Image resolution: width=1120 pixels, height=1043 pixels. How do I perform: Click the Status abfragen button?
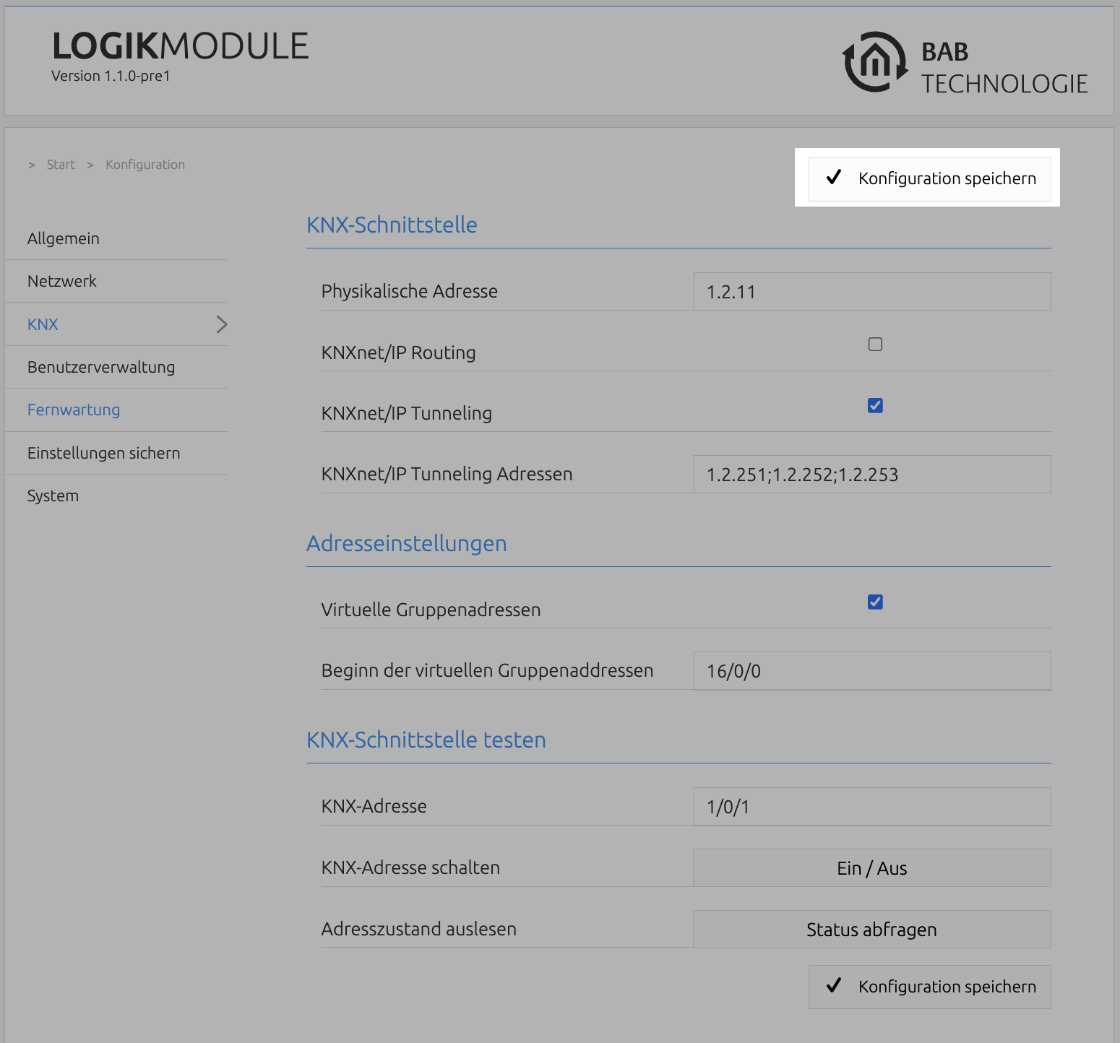point(872,929)
